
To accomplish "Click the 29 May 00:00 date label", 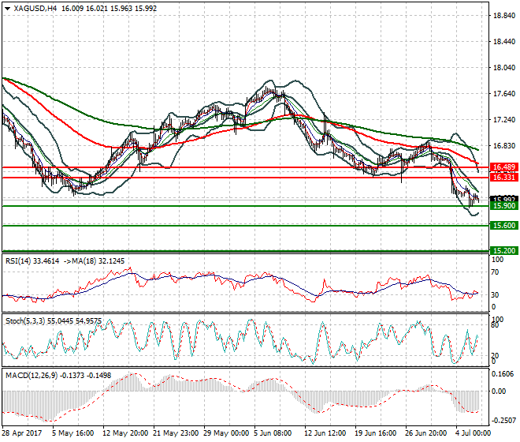I will pyautogui.click(x=226, y=433).
